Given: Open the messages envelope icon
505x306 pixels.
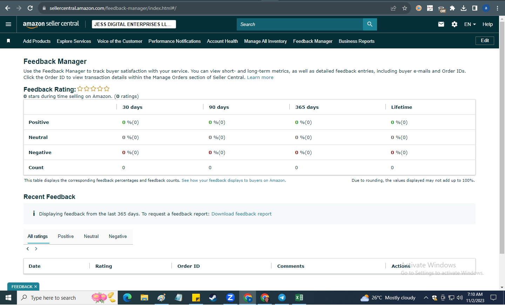Looking at the screenshot, I should (x=441, y=24).
